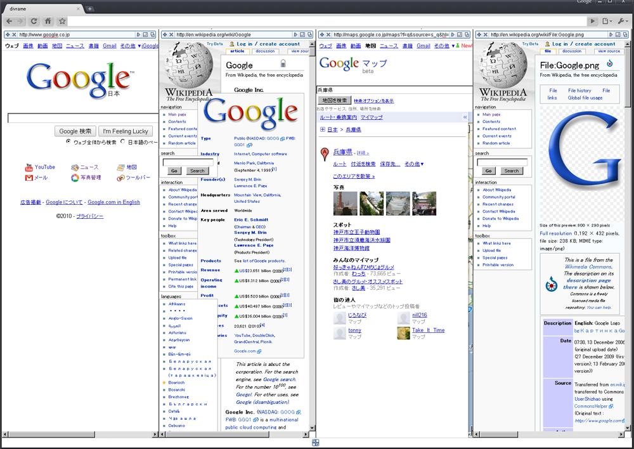Viewport: 634px width, 449px height.
Task: Maximize the wiki/Google frame
Action: [302, 35]
